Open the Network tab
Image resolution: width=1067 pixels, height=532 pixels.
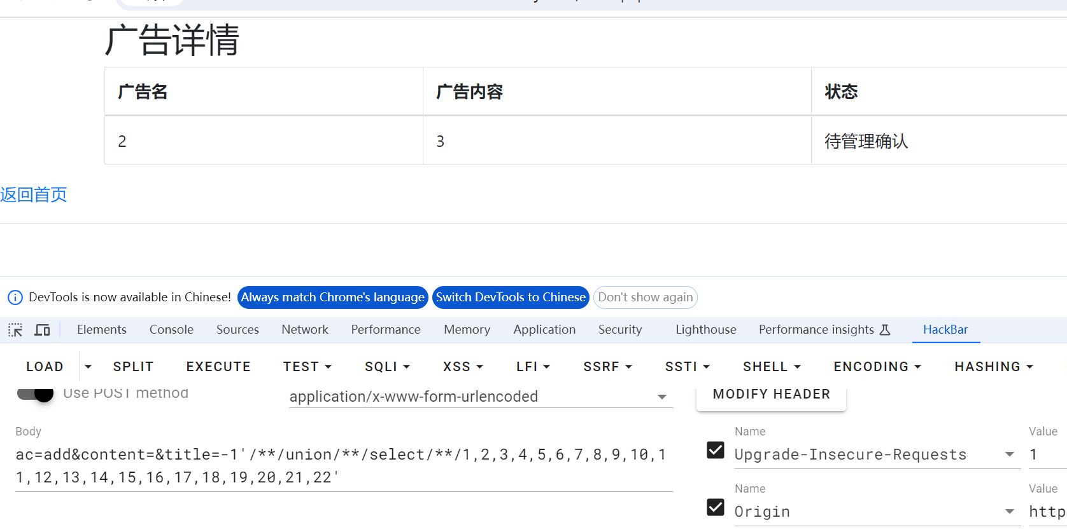(305, 330)
